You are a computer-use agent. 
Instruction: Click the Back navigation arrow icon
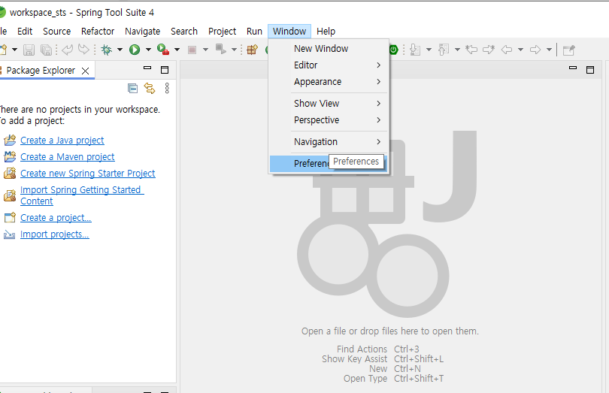(507, 50)
